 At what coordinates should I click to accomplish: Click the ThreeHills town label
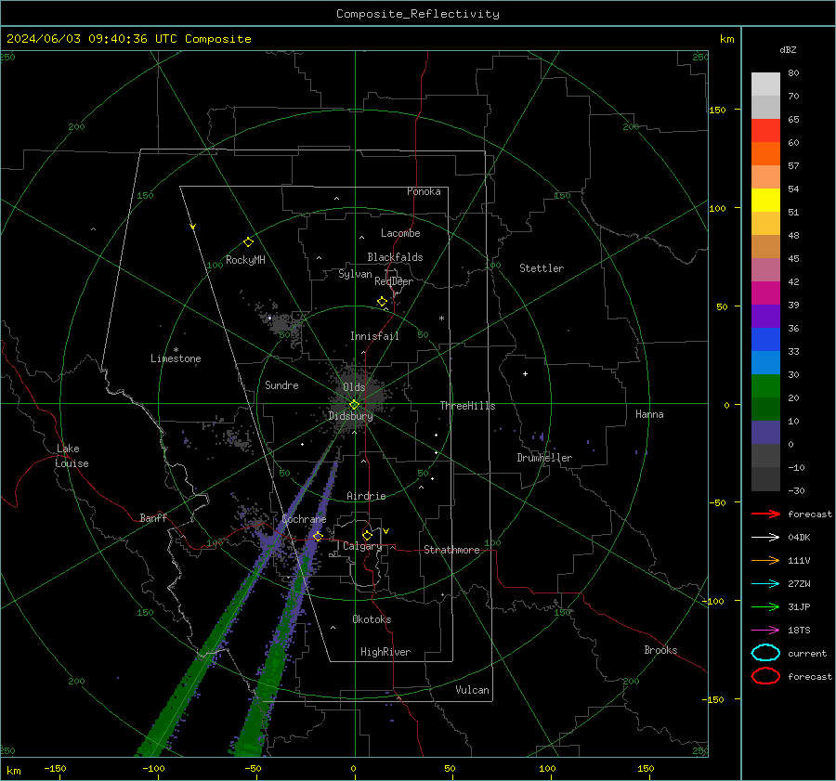(467, 406)
